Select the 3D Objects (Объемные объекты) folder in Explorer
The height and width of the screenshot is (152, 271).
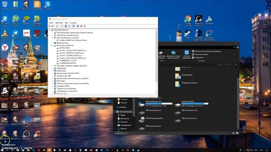coord(186,84)
